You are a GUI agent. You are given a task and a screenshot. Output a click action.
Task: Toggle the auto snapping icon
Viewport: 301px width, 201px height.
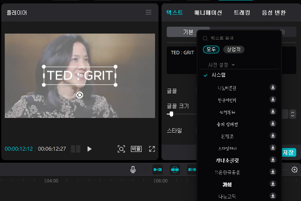point(175,170)
